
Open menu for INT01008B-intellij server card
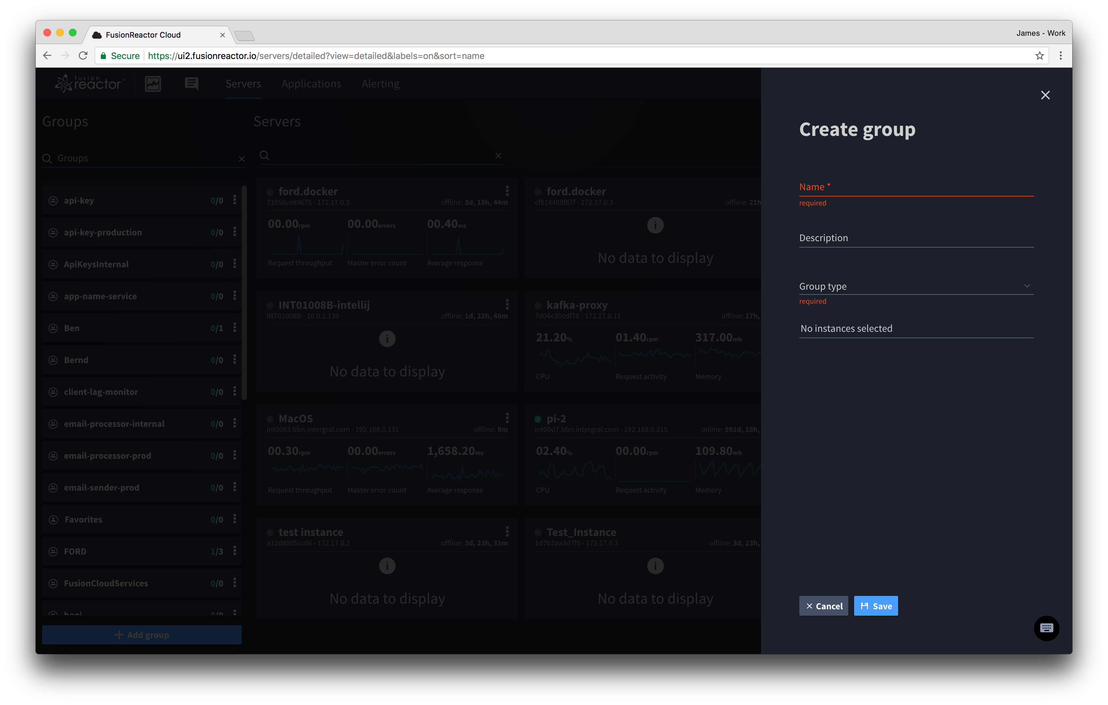point(507,304)
